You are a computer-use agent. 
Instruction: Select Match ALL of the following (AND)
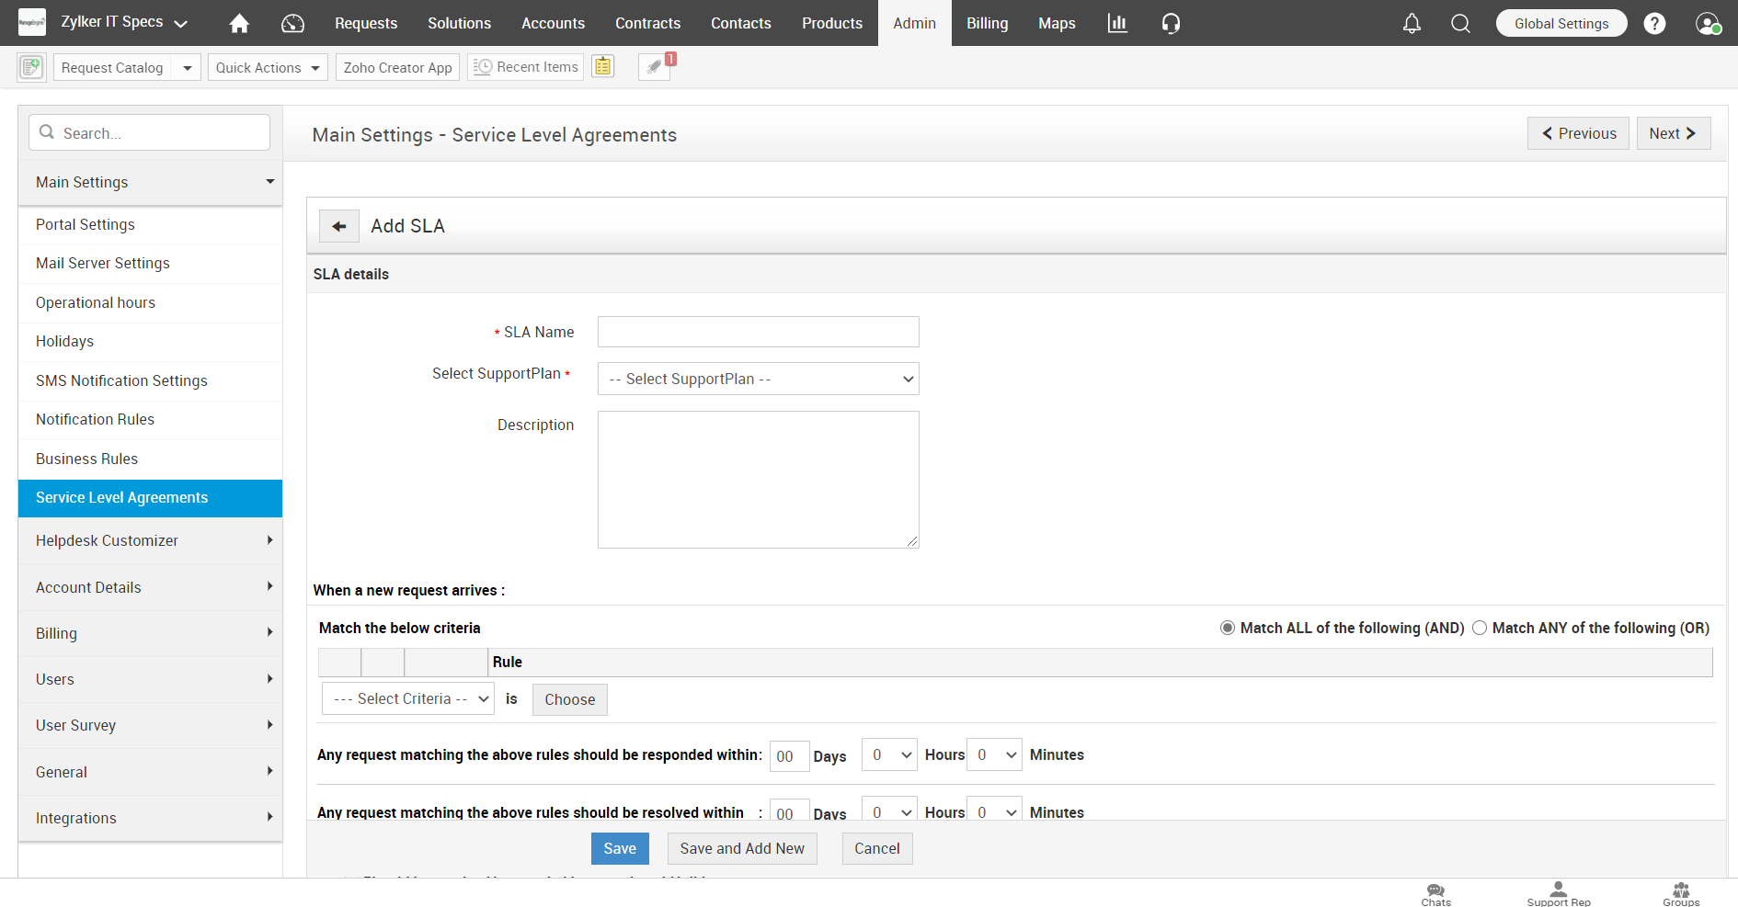pos(1228,628)
